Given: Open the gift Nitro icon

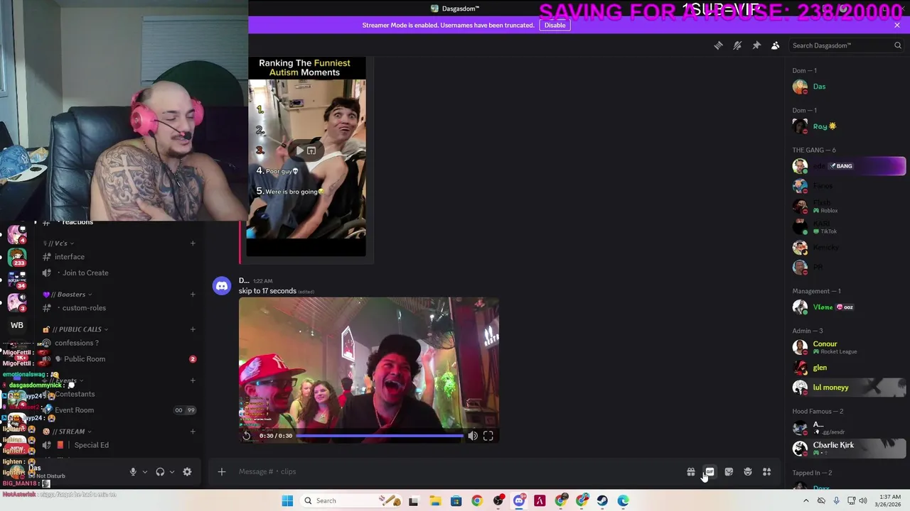Looking at the screenshot, I should point(690,472).
